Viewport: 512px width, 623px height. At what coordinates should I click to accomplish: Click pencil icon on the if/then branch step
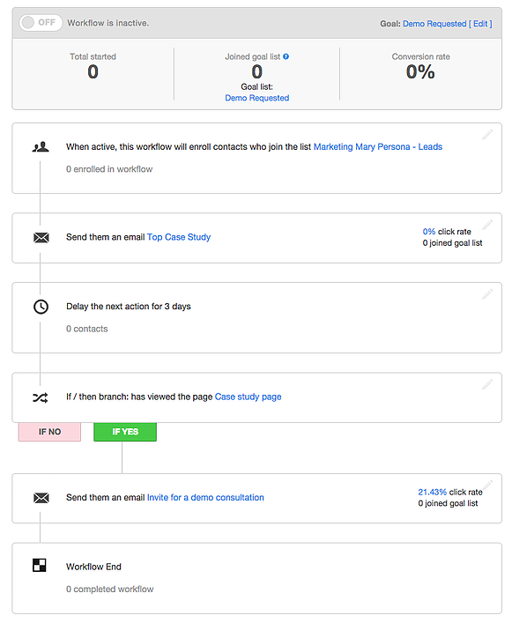coord(487,384)
